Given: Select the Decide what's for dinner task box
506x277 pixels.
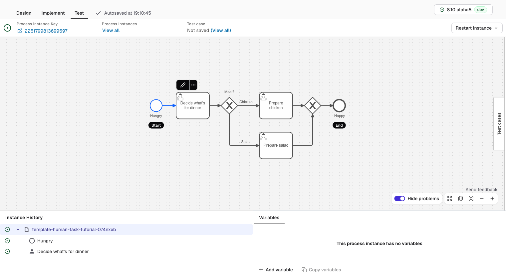Looking at the screenshot, I should pyautogui.click(x=193, y=106).
